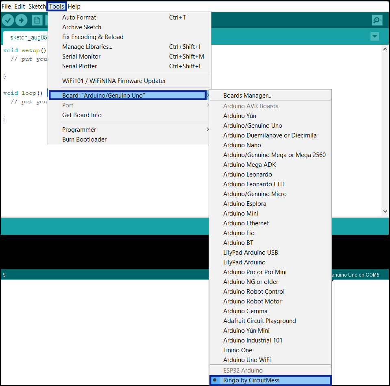
Task: Click Manage Libraries... entry
Action: pyautogui.click(x=87, y=47)
